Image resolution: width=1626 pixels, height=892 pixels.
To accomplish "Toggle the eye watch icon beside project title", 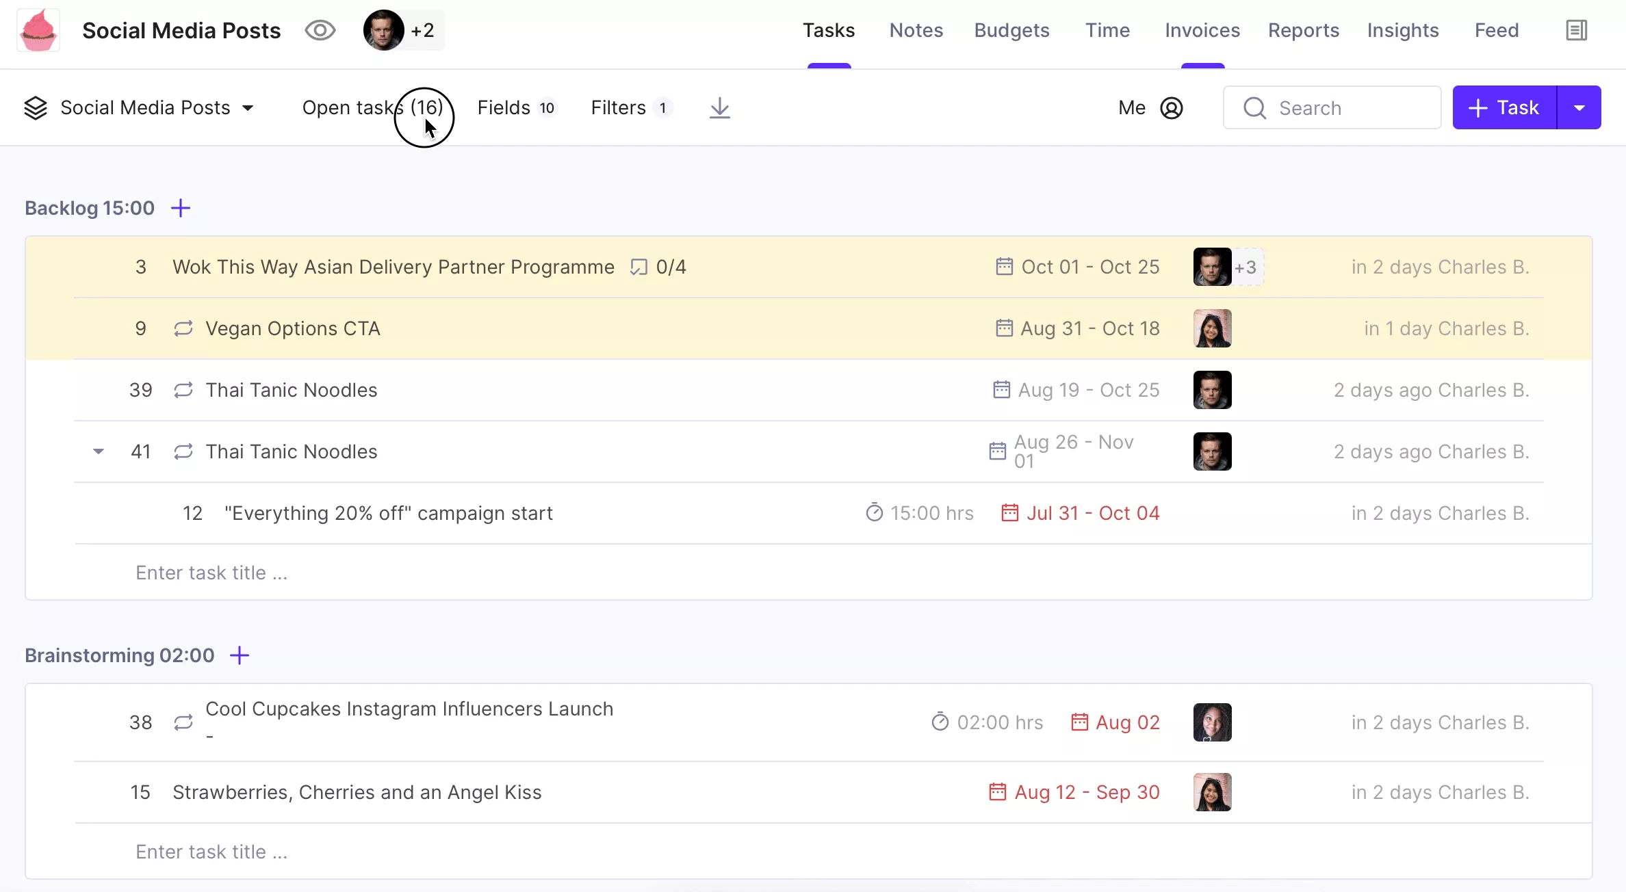I will [x=320, y=30].
